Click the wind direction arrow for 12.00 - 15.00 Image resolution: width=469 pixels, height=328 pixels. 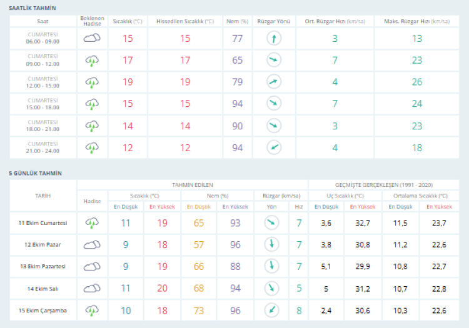(273, 82)
